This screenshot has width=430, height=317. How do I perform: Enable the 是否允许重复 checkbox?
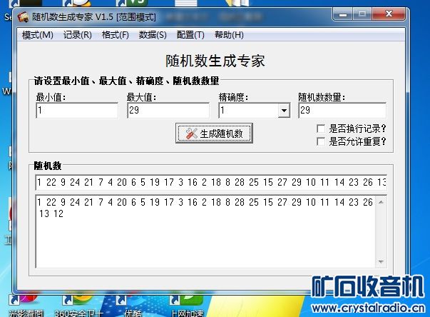(321, 141)
